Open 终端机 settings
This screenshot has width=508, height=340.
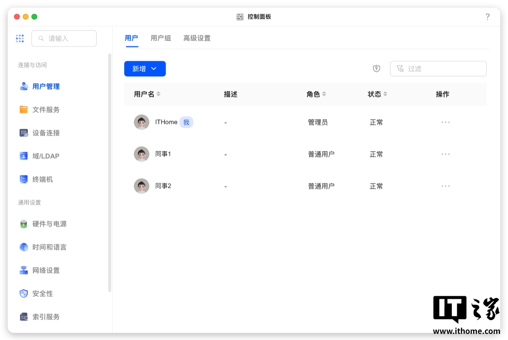pyautogui.click(x=43, y=179)
